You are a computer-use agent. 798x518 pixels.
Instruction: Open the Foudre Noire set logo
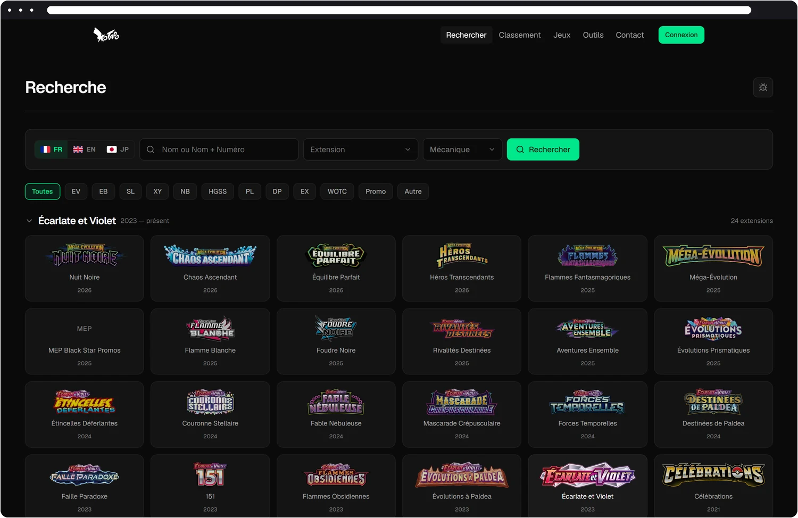point(336,328)
